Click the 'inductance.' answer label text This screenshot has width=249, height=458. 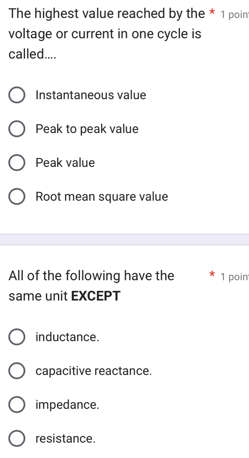click(67, 337)
